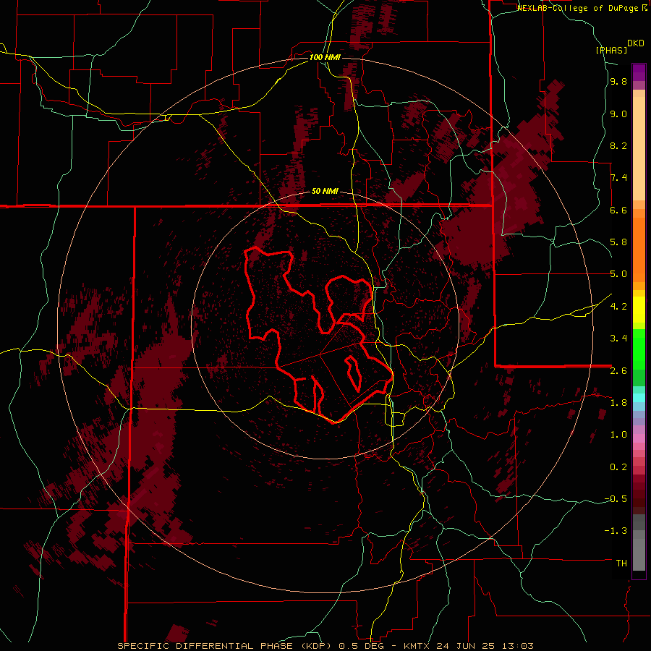Screen dimensions: 651x651
Task: Select the 5.8 value on the scale
Action: click(618, 242)
